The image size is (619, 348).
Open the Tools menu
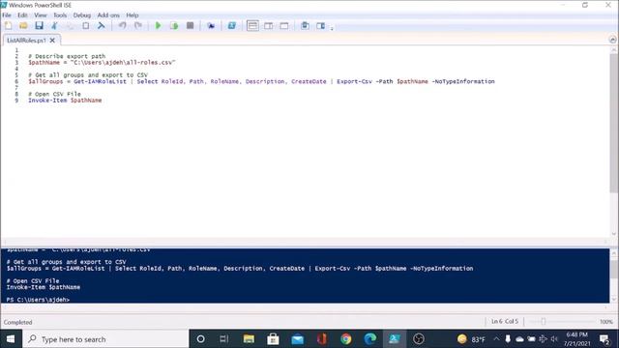[60, 15]
